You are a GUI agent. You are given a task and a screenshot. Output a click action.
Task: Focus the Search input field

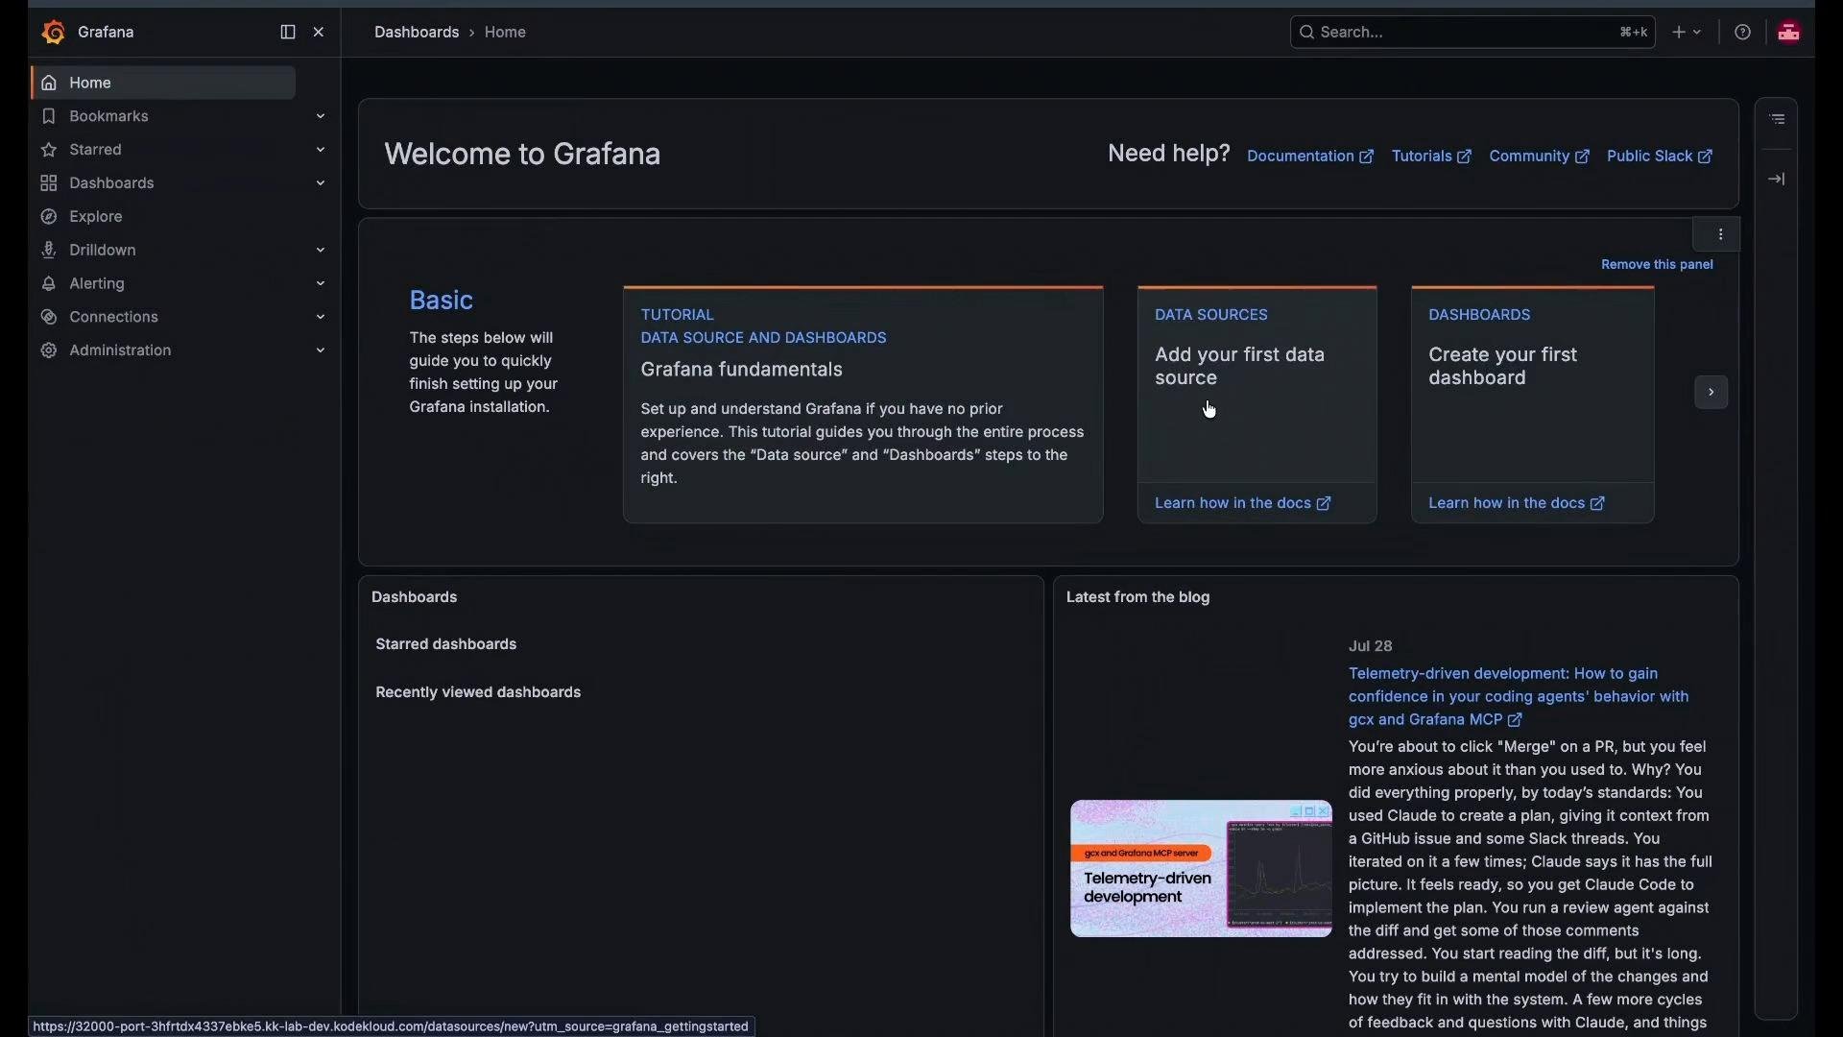click(1472, 33)
